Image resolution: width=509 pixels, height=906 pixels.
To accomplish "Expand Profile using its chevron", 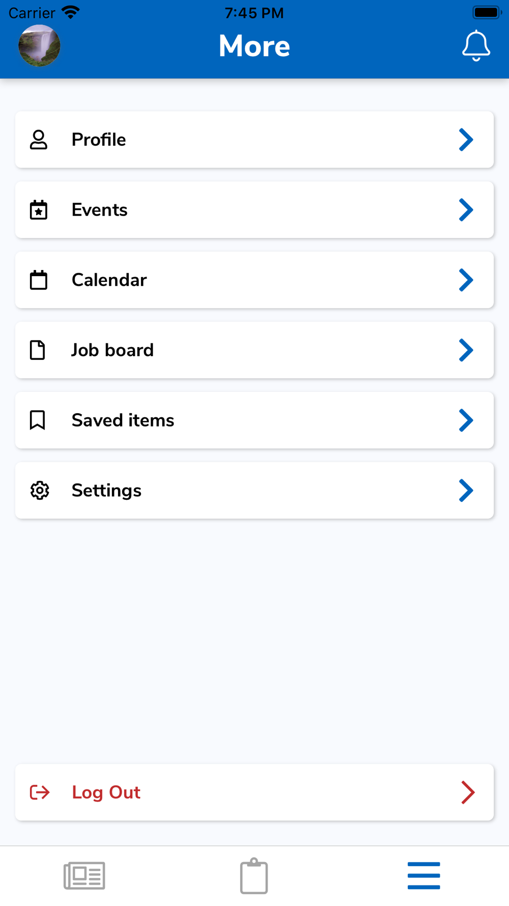I will pos(466,140).
